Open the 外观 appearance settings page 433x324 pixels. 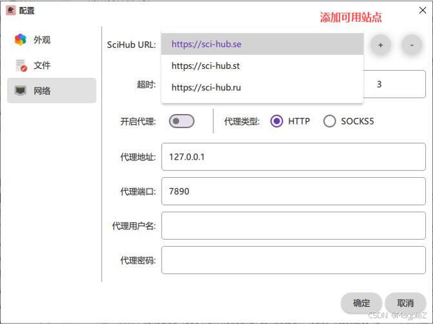(x=52, y=40)
